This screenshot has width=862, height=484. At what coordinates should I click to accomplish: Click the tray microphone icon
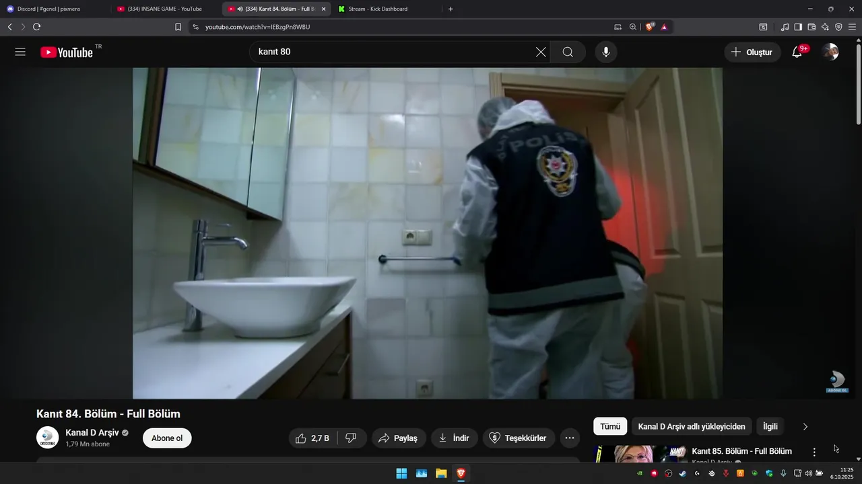pos(783,473)
